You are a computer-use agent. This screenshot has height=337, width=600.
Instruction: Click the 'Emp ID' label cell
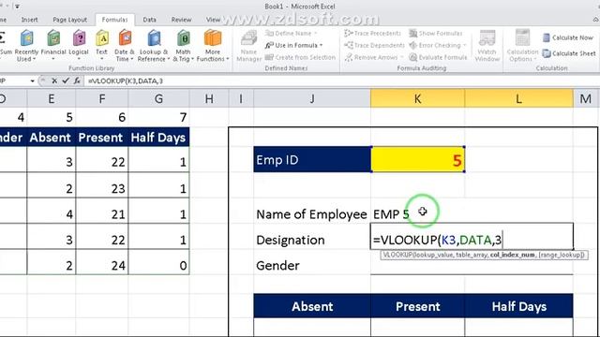click(312, 160)
